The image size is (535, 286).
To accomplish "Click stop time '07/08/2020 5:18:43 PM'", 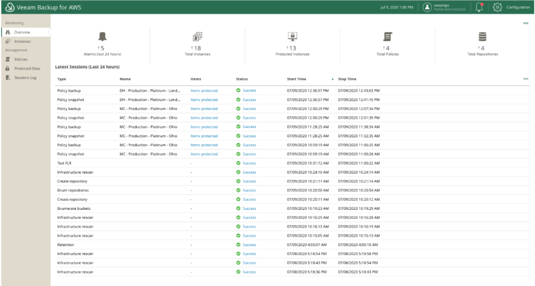I will click(358, 272).
